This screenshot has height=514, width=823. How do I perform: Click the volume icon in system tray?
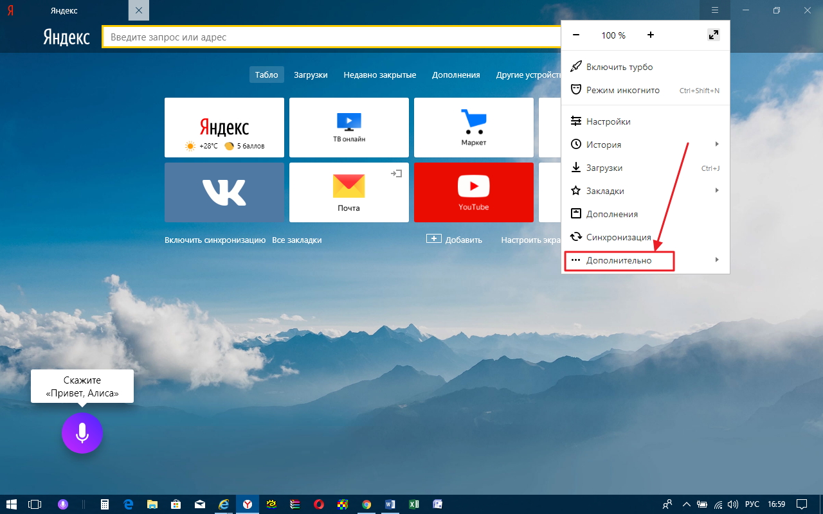[x=733, y=504]
